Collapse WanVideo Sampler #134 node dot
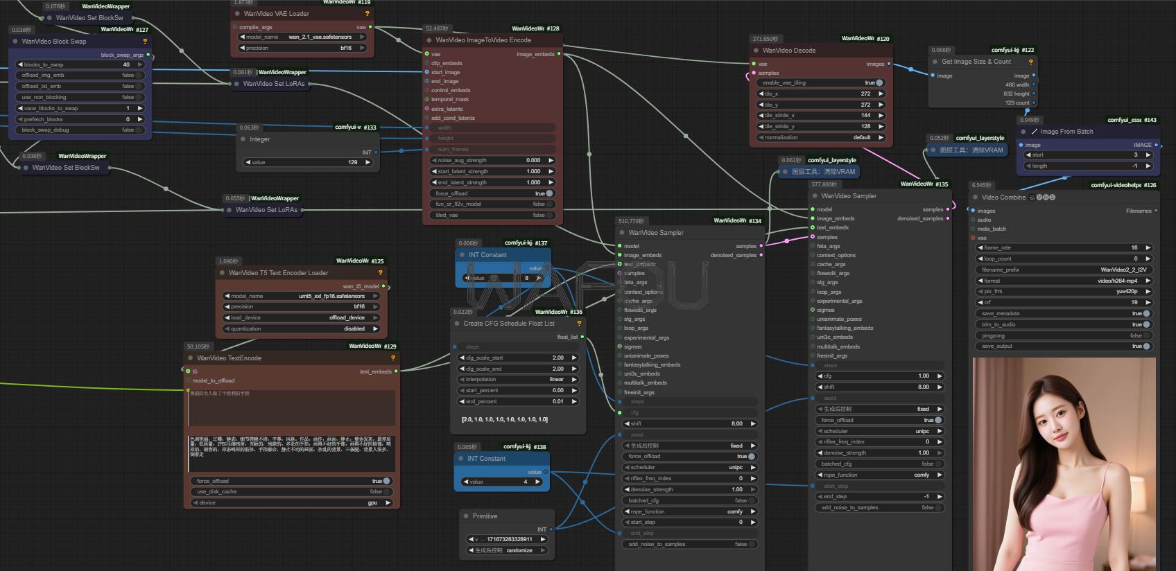1176x571 pixels. point(623,233)
